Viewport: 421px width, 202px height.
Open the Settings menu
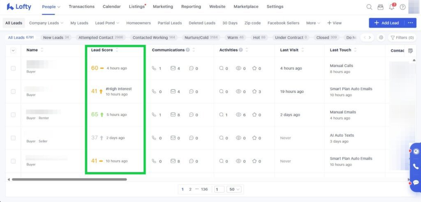click(x=275, y=7)
